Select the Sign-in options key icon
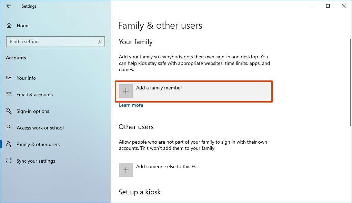The width and height of the screenshot is (352, 203). pyautogui.click(x=8, y=111)
